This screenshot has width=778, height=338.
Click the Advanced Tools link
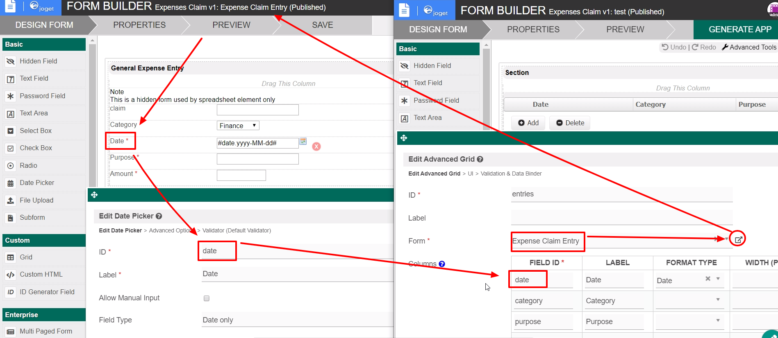[x=749, y=47]
